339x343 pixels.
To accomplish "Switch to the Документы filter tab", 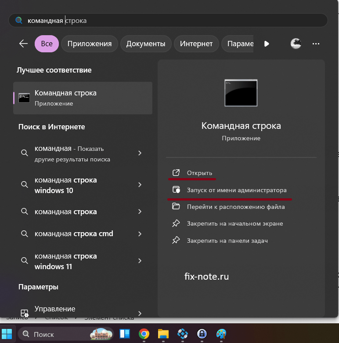I will click(146, 44).
